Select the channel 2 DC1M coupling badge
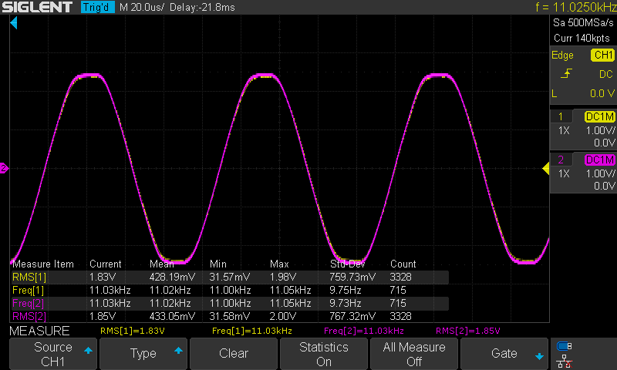 600,160
